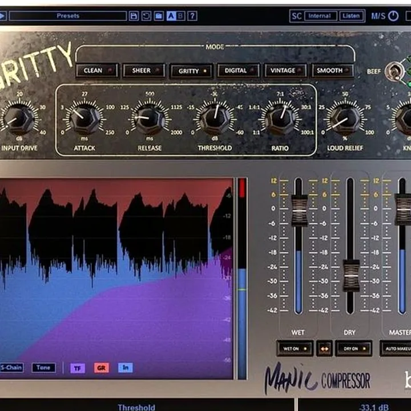Click the RELEASE knob
This screenshot has height=411, width=411.
coord(150,119)
